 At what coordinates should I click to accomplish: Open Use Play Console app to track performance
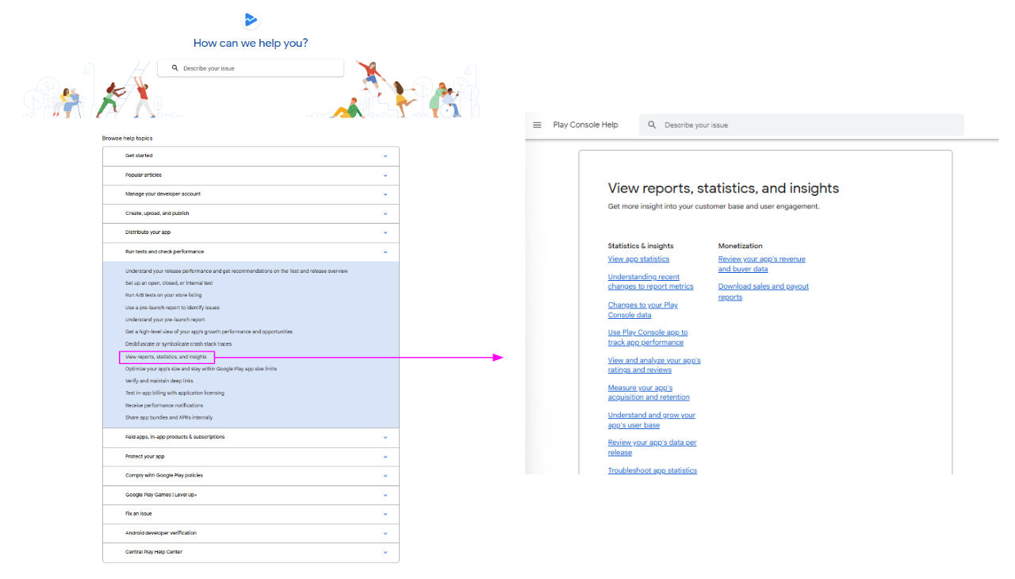pyautogui.click(x=648, y=338)
